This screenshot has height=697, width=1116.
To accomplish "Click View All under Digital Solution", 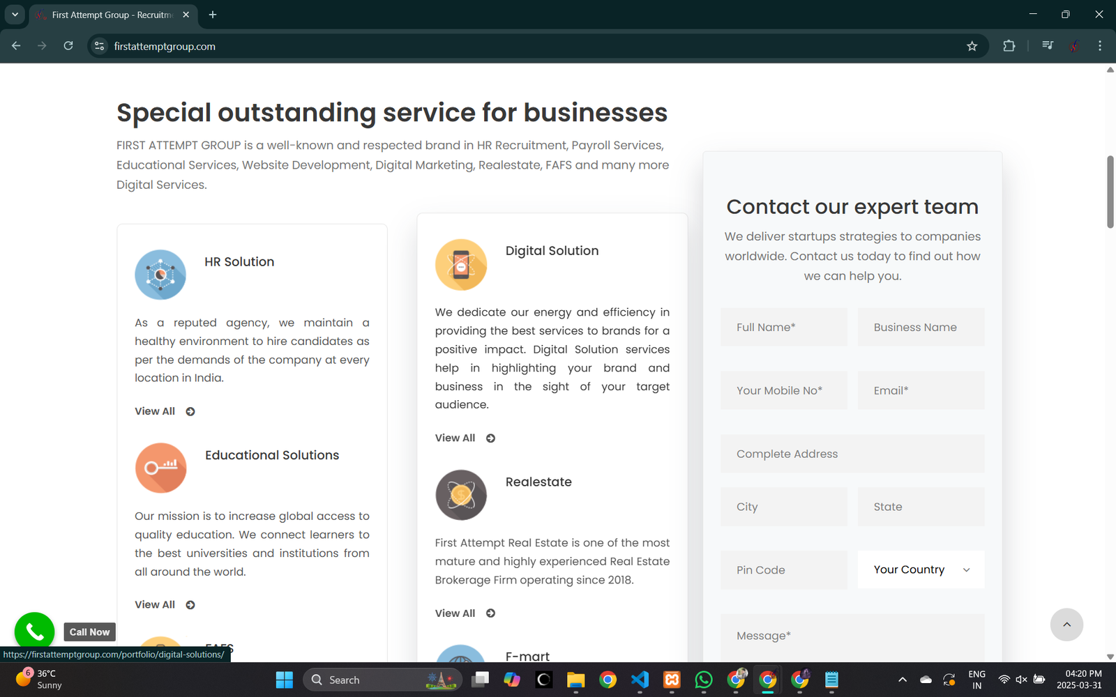I will pos(455,438).
